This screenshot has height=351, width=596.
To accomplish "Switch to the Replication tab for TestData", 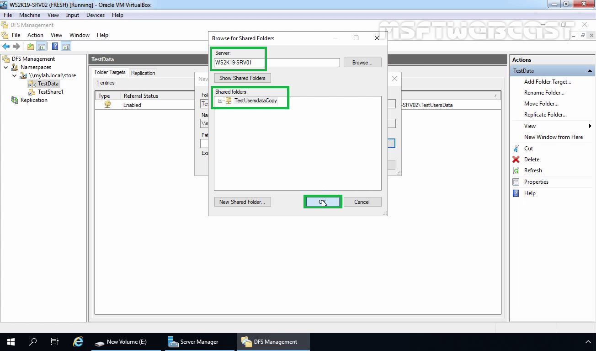I will click(143, 72).
